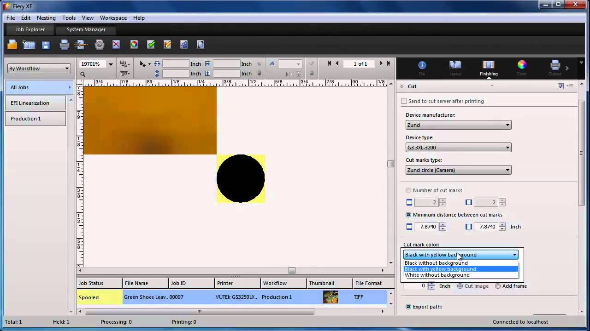Viewport: 590px width, 331px height.
Task: Click the Green Shoes job thumbnail
Action: [330, 297]
